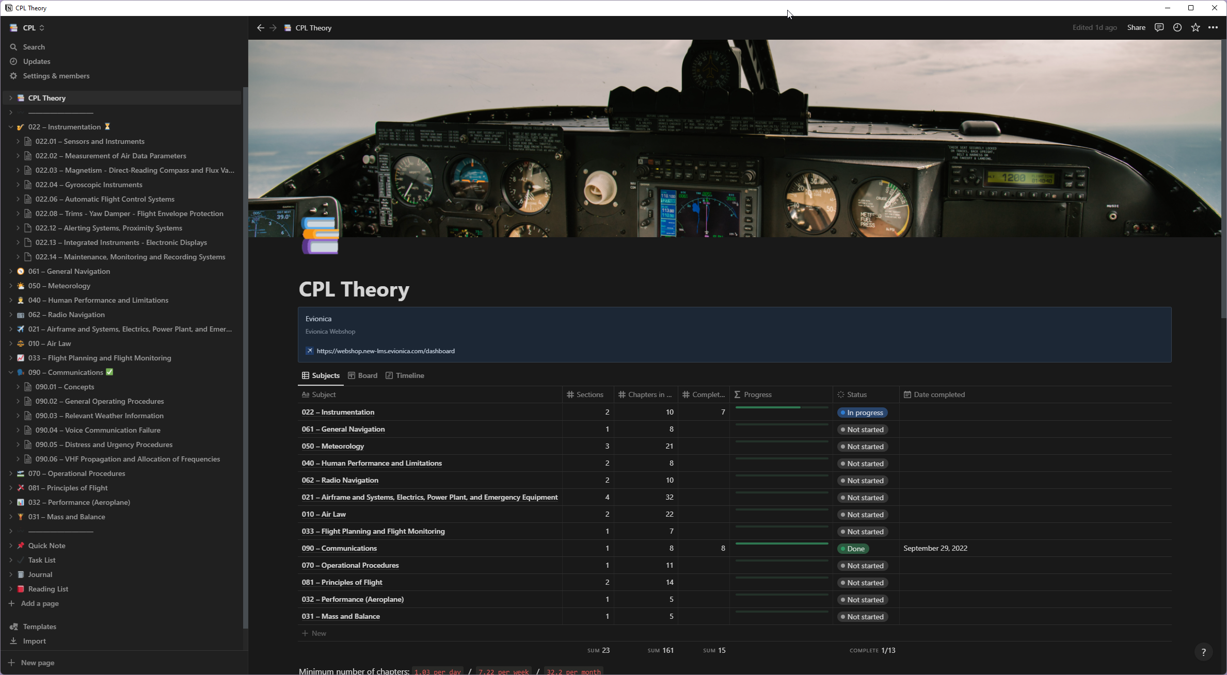Open the three-dot page options menu

[1213, 28]
